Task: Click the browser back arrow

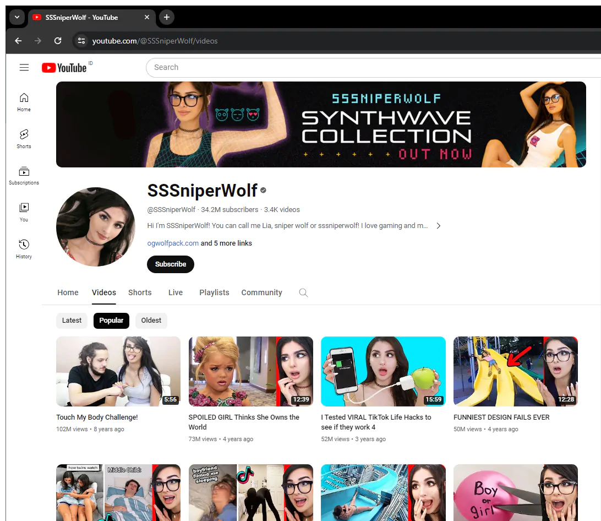Action: click(x=18, y=41)
